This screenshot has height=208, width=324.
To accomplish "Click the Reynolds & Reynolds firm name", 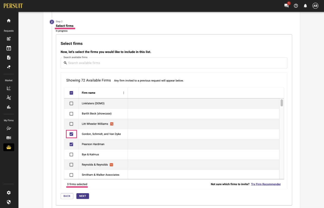I will click(x=95, y=165).
